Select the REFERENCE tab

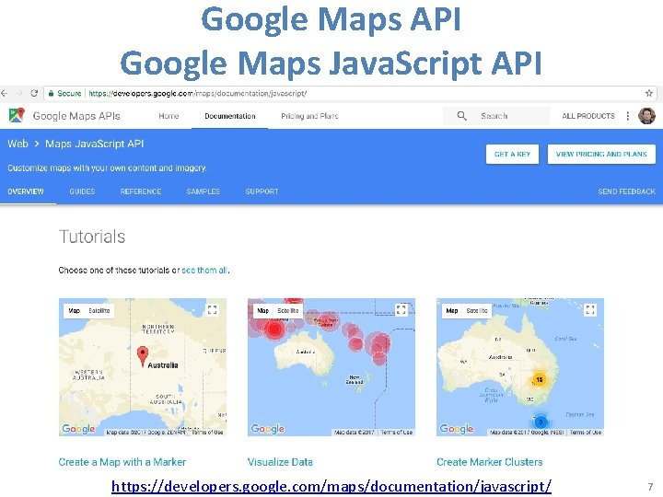coord(141,191)
